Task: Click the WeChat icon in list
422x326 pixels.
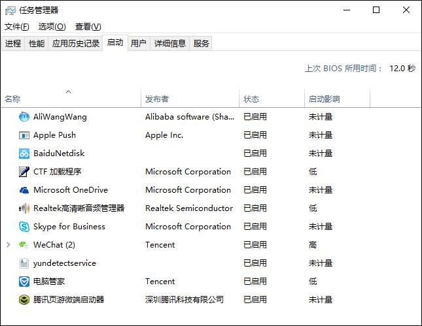Action: tap(24, 245)
